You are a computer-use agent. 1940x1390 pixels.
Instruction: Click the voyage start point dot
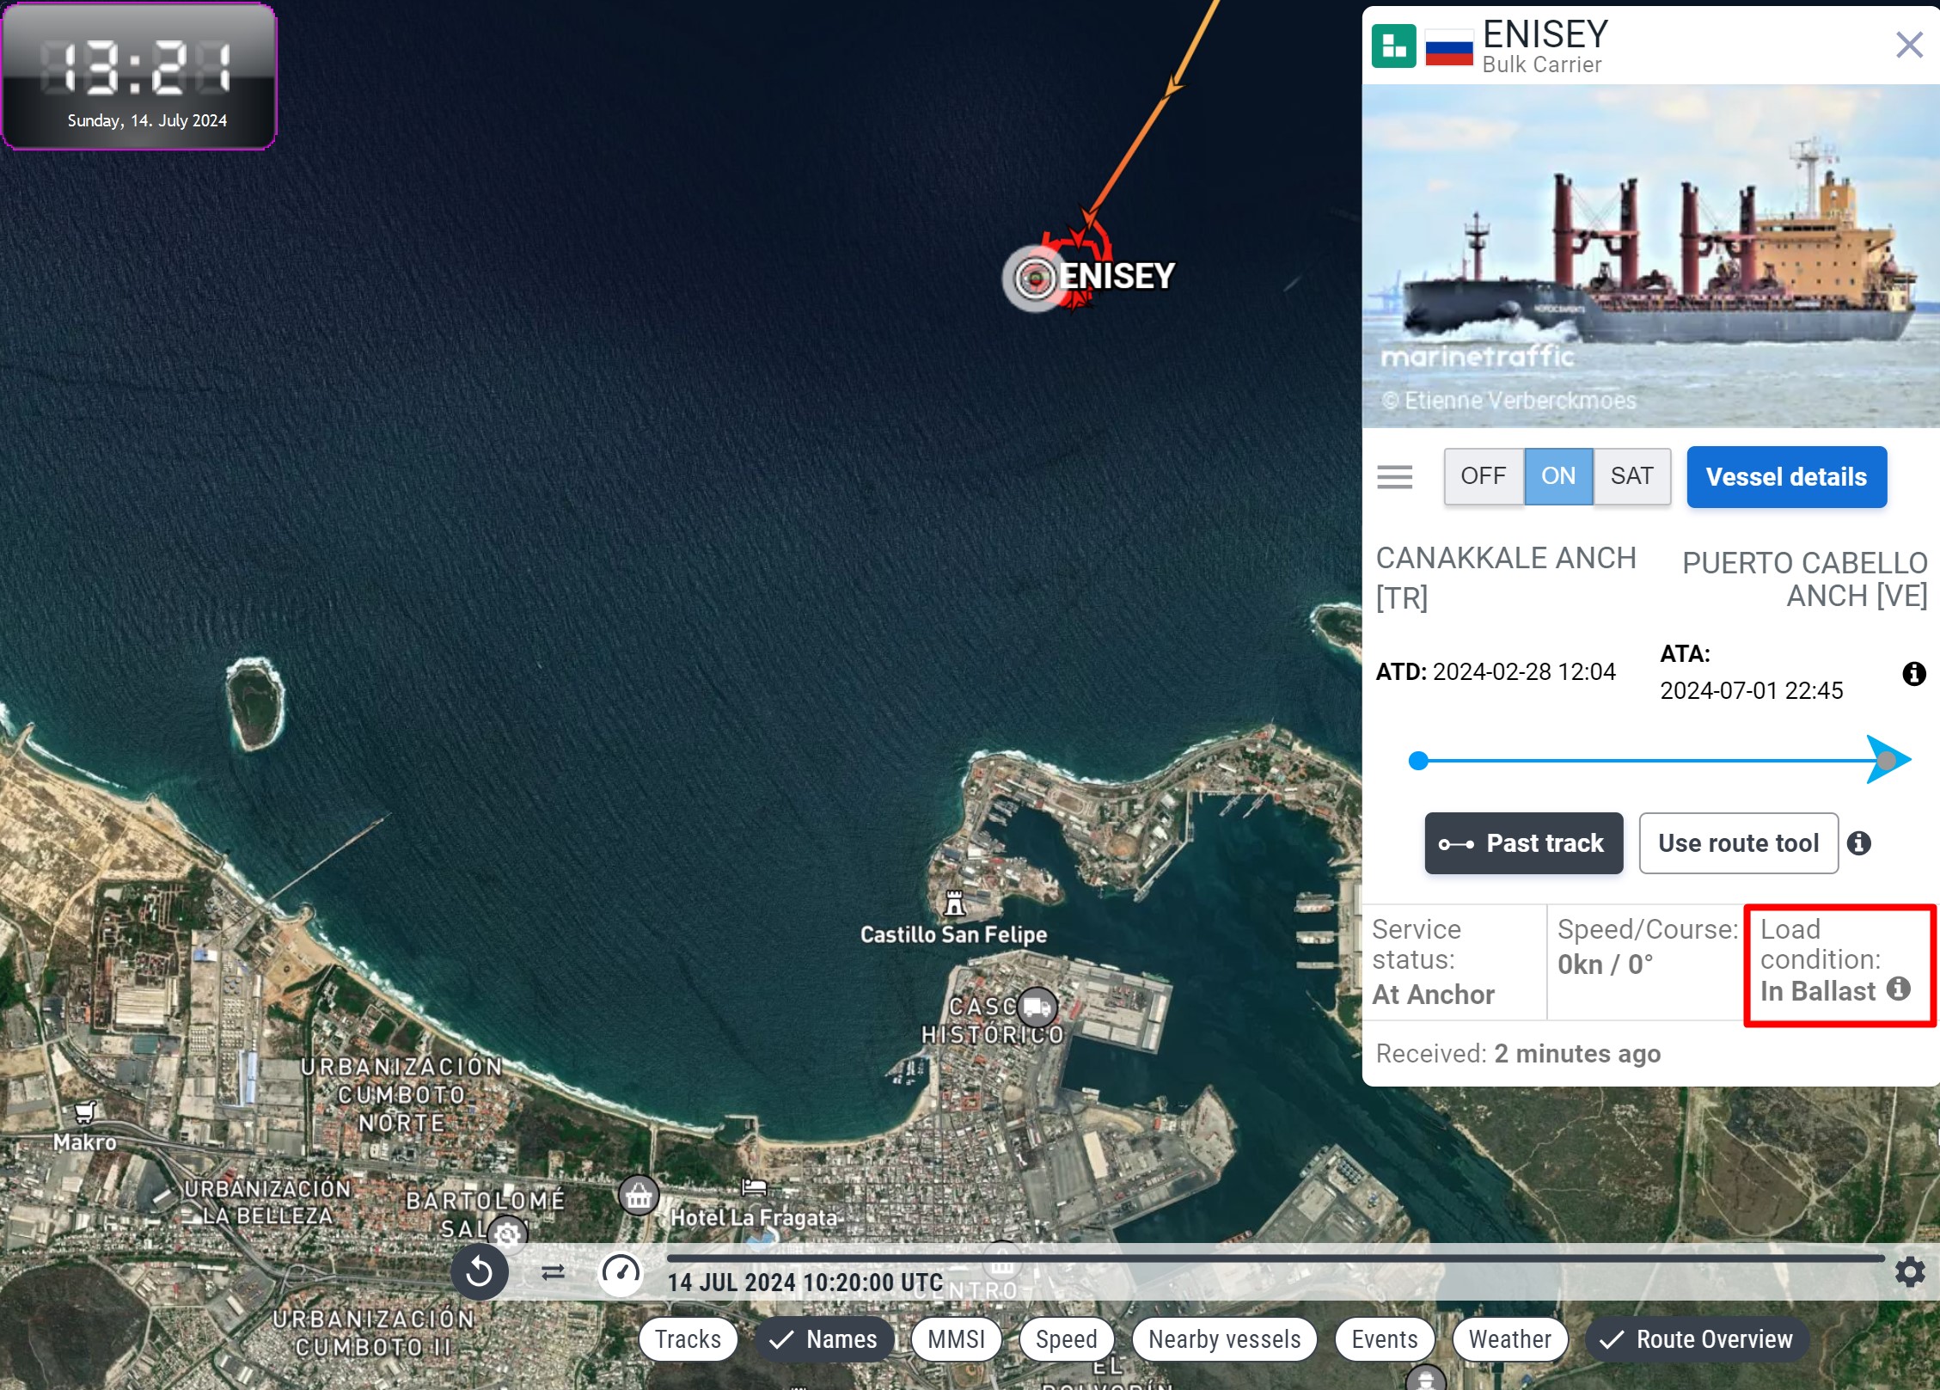click(x=1418, y=761)
